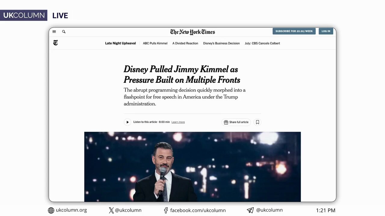Click the search magnifier icon

pos(64,31)
